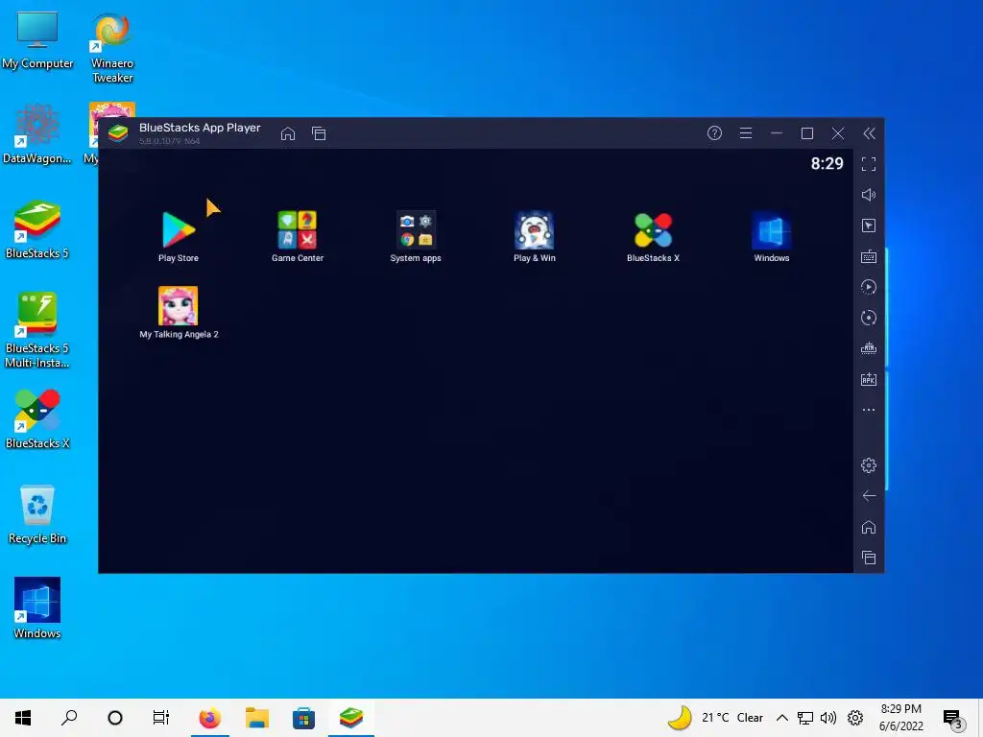This screenshot has width=983, height=737.
Task: Click the Install APK sidebar icon
Action: (x=868, y=379)
